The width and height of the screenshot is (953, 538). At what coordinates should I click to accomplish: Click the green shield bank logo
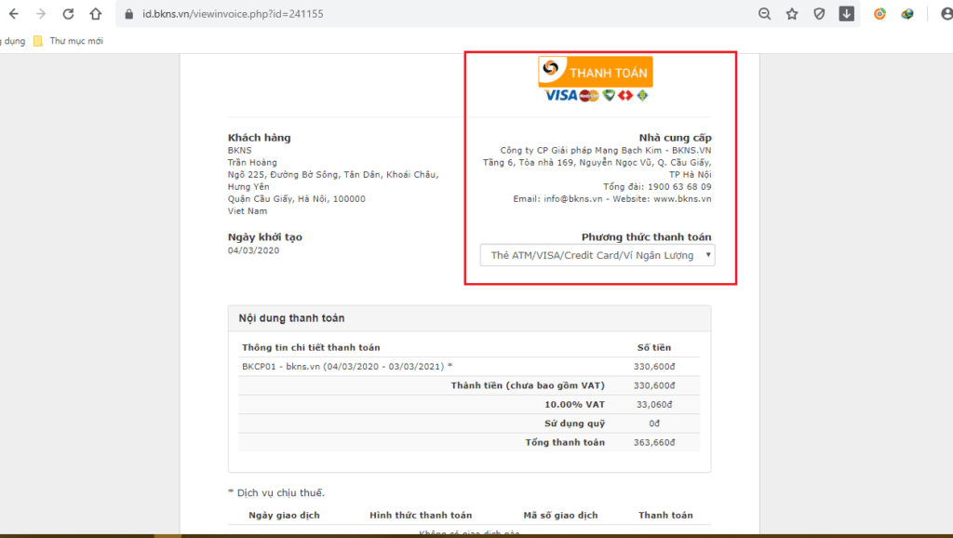(x=609, y=96)
